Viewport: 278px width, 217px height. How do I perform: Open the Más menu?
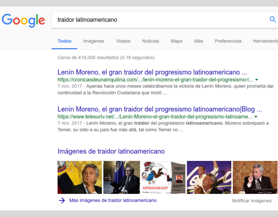199,41
